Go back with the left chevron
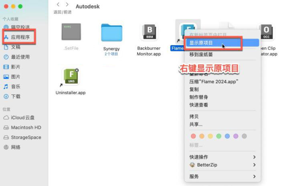The height and width of the screenshot is (186, 283). (x=58, y=4)
